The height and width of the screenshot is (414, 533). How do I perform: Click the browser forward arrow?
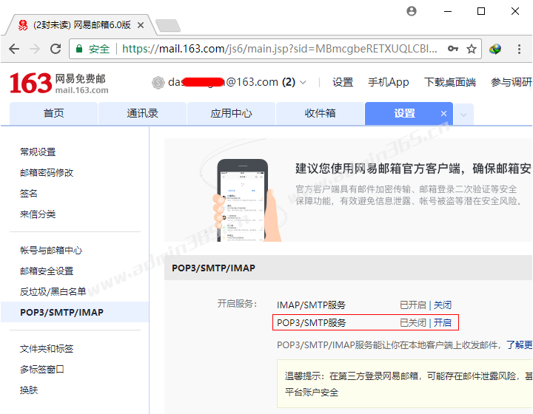(x=35, y=49)
